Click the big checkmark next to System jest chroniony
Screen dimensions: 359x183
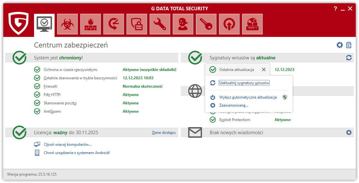(19, 57)
